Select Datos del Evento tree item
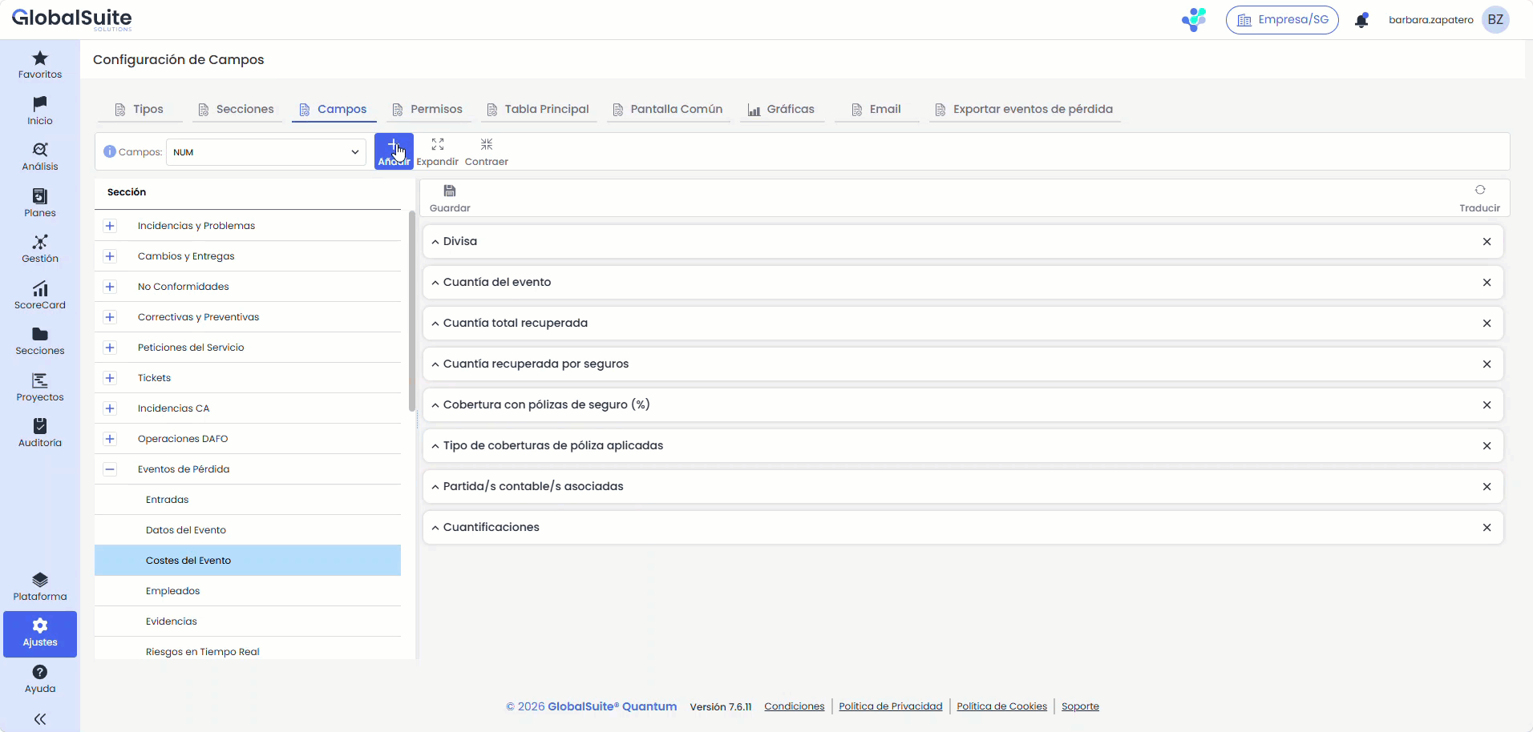Screen dimensions: 1533x732 pos(248,530)
